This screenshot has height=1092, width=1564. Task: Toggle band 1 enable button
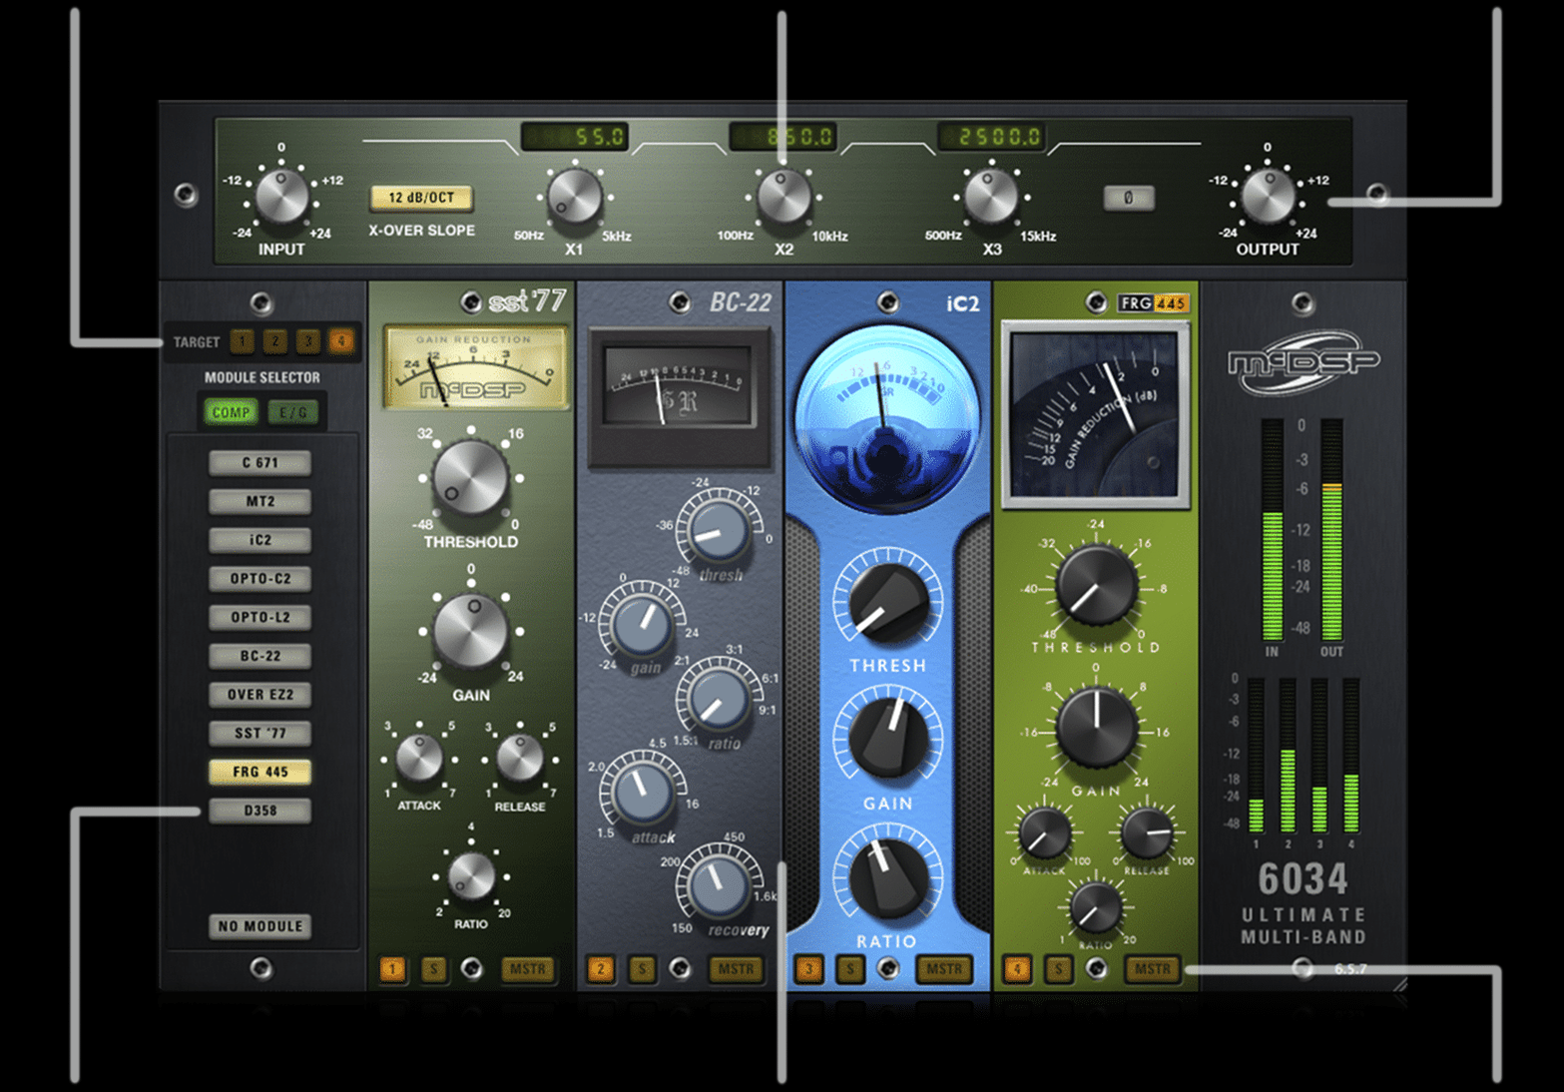tap(392, 969)
